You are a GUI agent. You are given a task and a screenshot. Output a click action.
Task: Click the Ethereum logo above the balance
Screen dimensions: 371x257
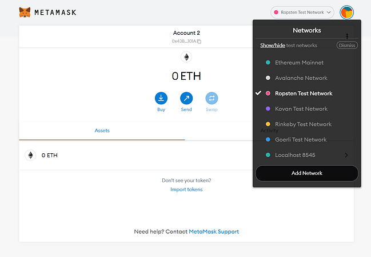pyautogui.click(x=186, y=57)
